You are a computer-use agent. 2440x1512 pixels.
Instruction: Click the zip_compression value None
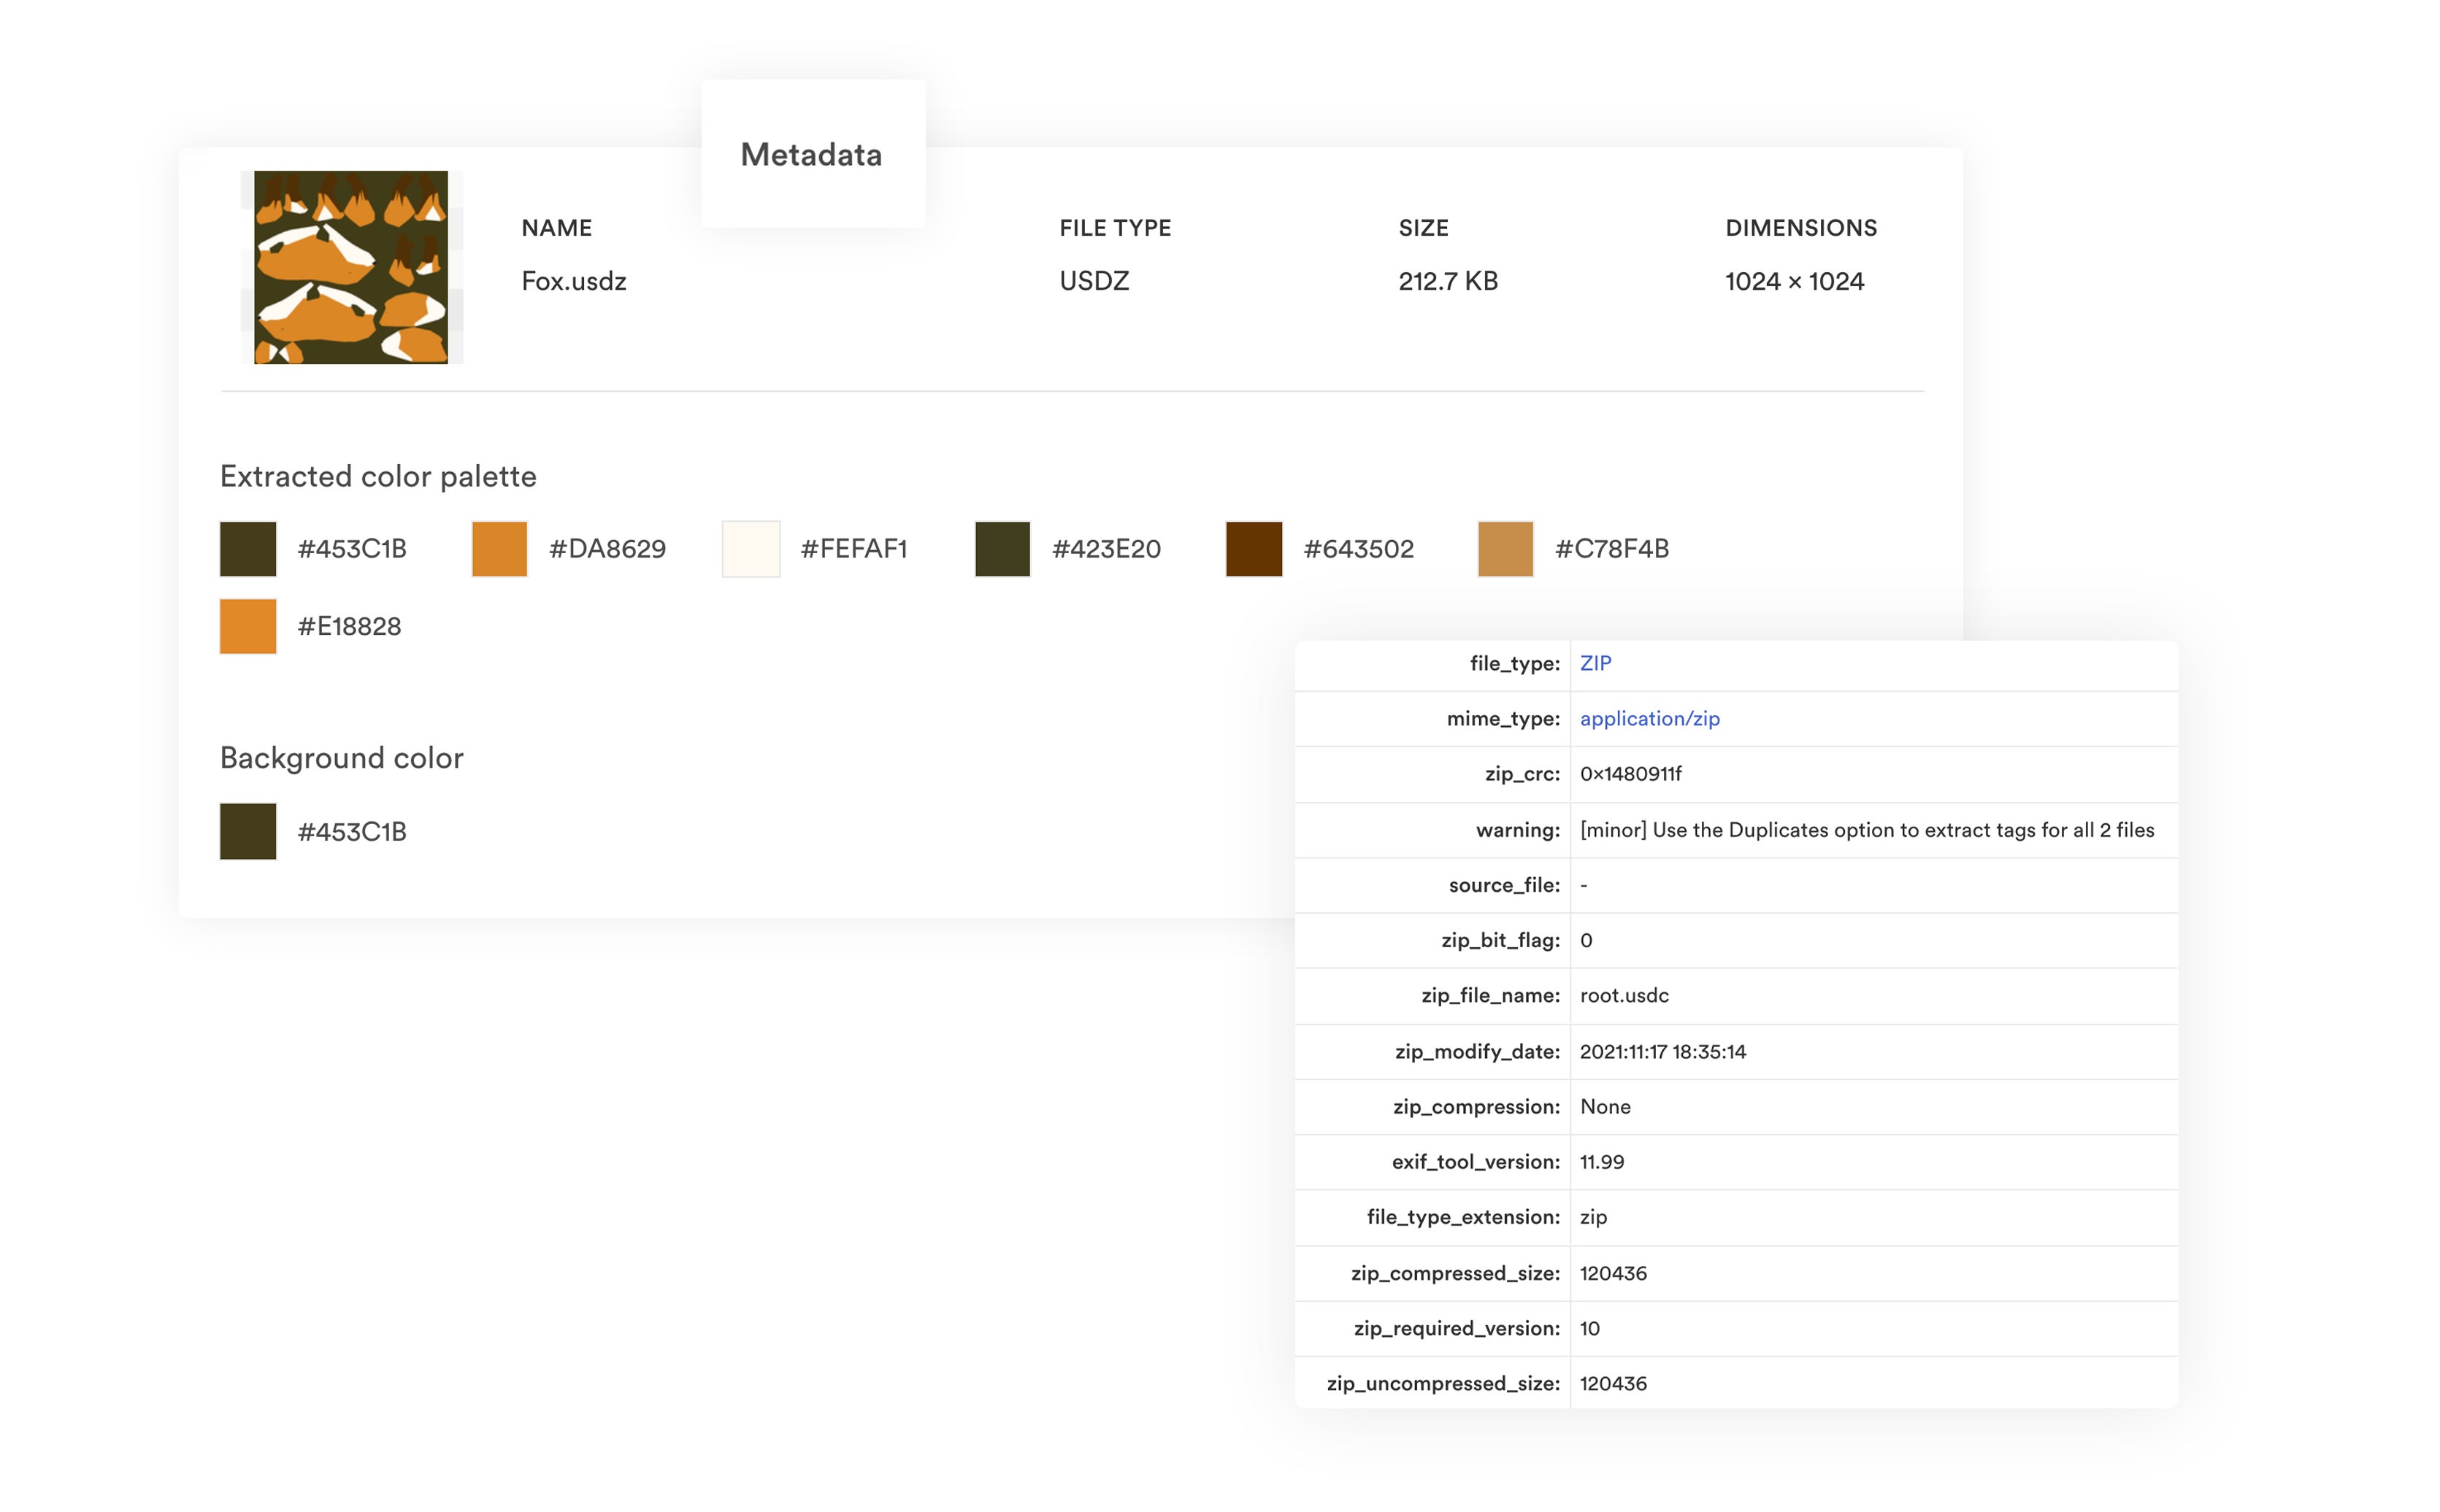click(x=1605, y=1107)
